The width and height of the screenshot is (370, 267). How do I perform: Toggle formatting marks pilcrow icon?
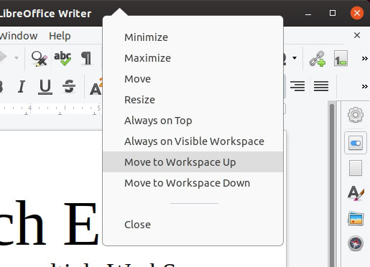pos(86,58)
